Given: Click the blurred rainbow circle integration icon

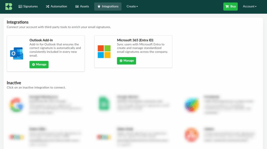Looking at the screenshot, I should point(192,105).
